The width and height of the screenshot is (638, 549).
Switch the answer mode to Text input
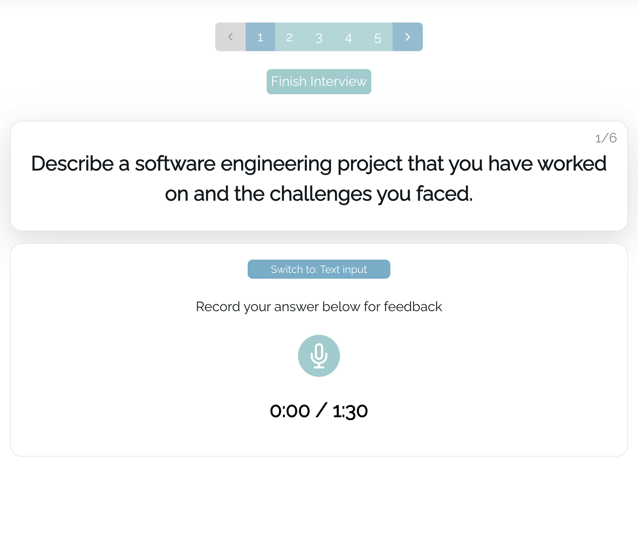319,269
